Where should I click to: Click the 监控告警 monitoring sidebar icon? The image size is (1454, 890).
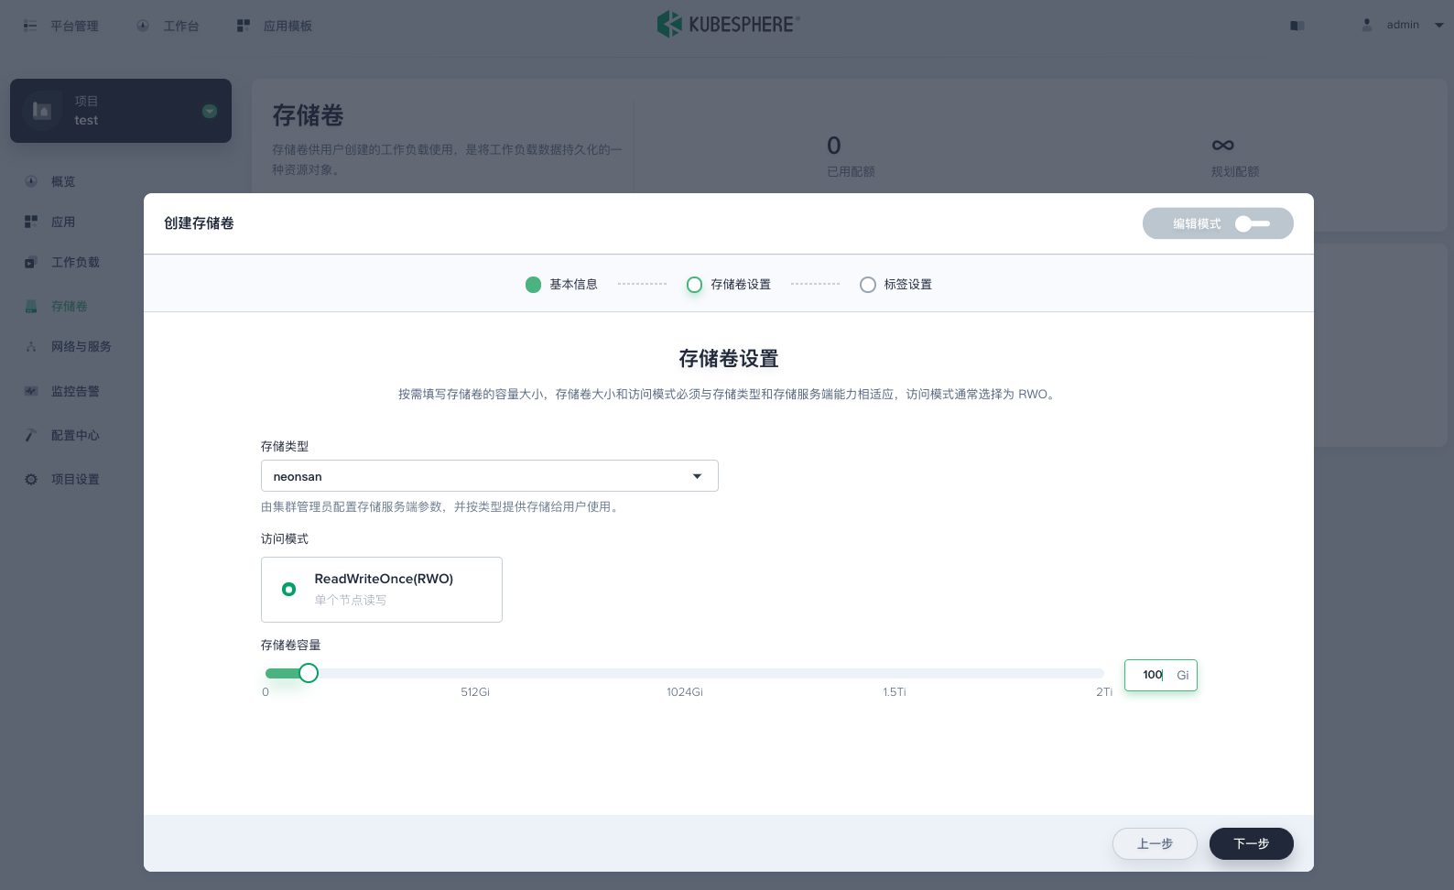coord(31,391)
